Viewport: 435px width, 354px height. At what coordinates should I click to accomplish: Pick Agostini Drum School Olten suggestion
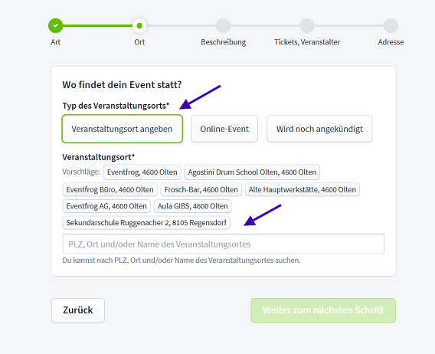click(252, 172)
